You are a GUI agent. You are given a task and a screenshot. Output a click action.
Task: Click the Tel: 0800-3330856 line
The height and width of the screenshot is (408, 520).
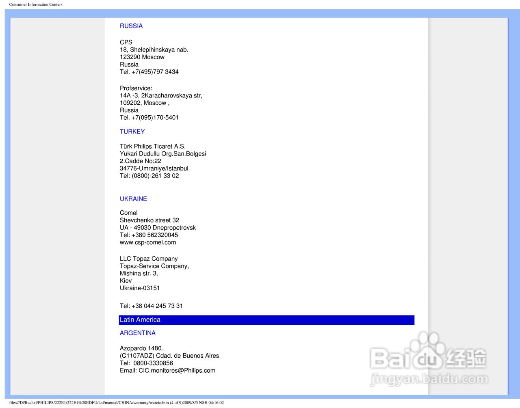146,363
